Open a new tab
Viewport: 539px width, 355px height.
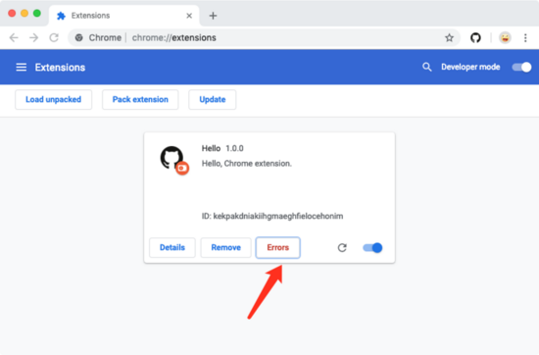[x=213, y=16]
